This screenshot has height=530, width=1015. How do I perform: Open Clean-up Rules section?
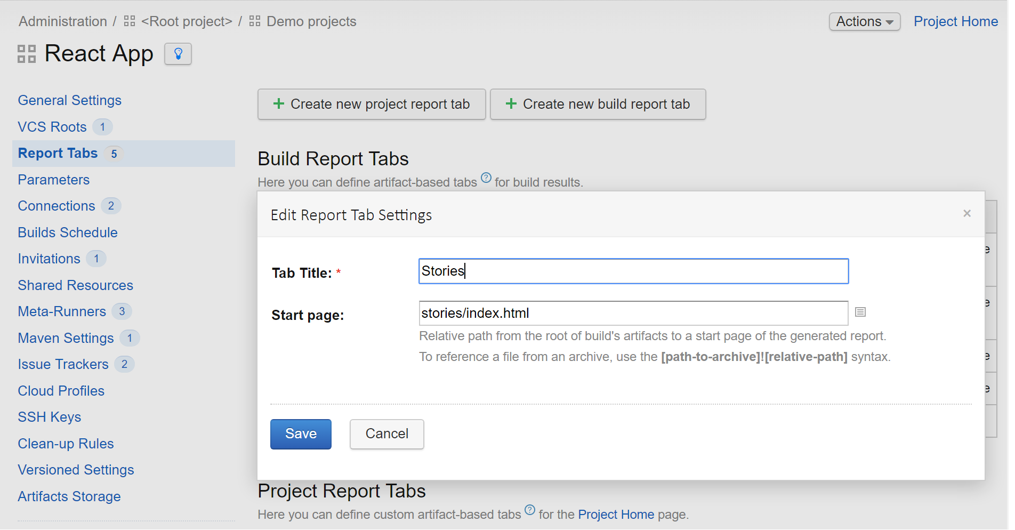pyautogui.click(x=66, y=444)
